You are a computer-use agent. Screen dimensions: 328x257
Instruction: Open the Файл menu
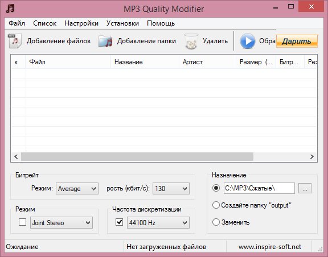coord(17,23)
